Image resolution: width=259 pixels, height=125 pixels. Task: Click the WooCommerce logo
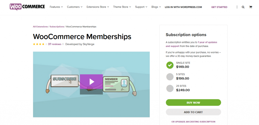click(27, 7)
